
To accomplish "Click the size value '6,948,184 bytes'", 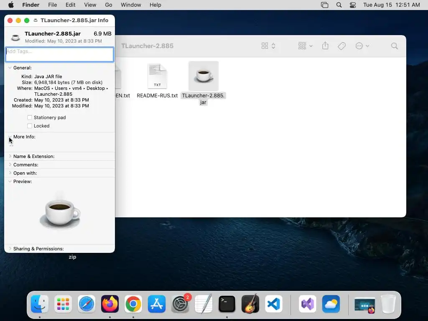I will tap(52, 82).
